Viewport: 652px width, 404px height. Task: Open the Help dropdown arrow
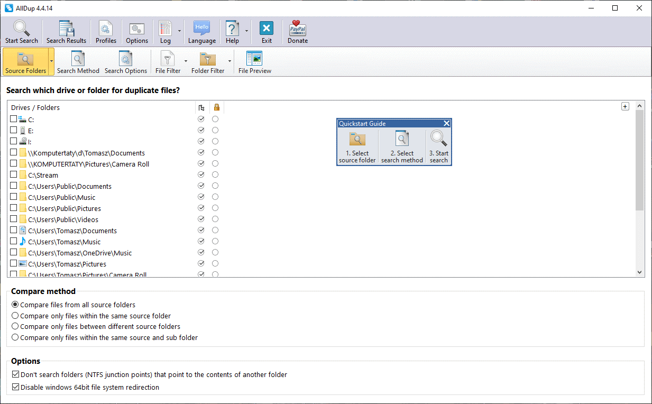pyautogui.click(x=246, y=31)
